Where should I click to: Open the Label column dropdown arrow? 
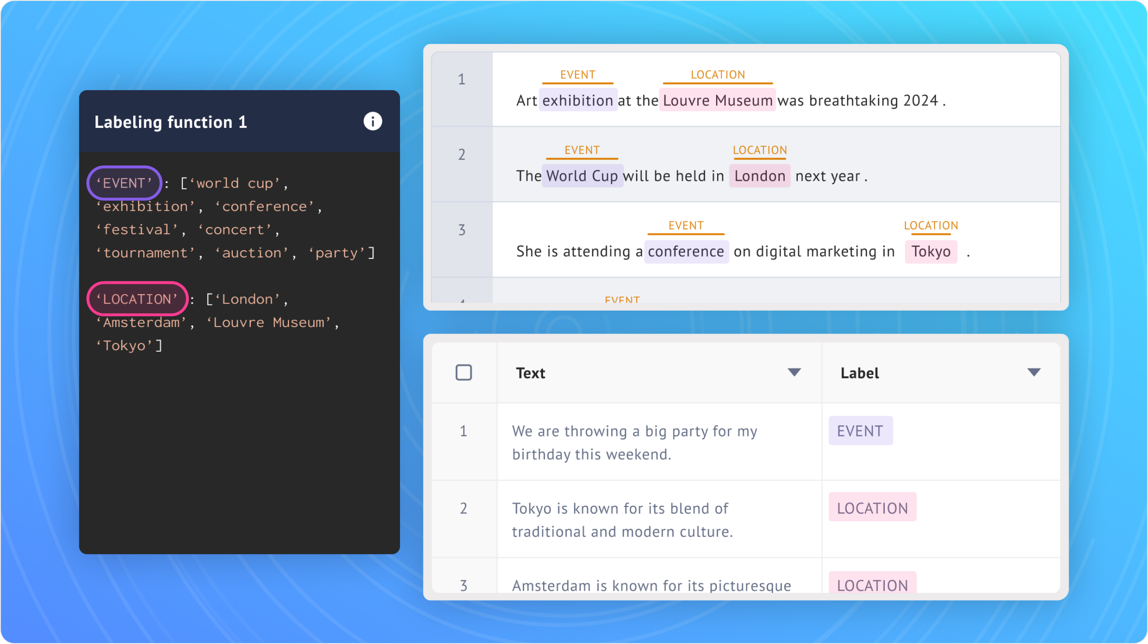[1034, 372]
